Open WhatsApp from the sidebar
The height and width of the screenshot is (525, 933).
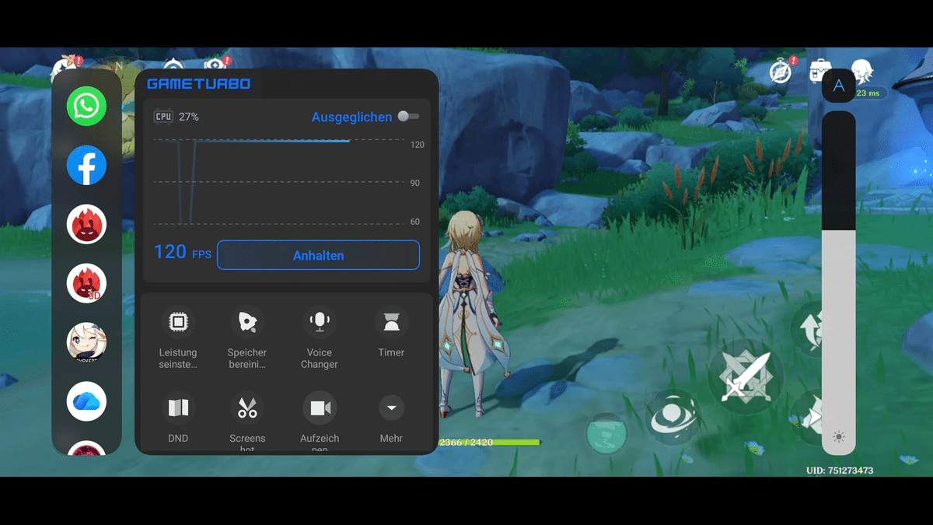[x=86, y=106]
